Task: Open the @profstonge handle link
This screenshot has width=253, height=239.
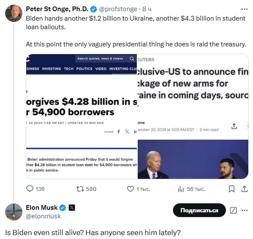Action: (118, 9)
